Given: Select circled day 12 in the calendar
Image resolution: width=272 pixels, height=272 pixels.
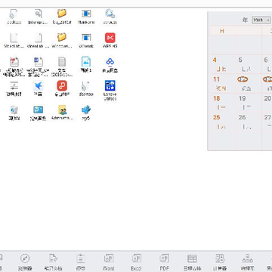Looking at the screenshot, I should click(243, 79).
